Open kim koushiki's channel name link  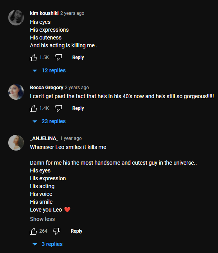[x=44, y=13]
